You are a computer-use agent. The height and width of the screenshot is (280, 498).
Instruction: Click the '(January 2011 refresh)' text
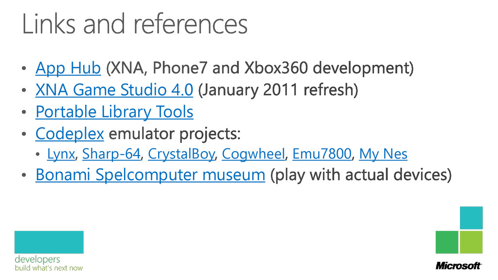[278, 90]
